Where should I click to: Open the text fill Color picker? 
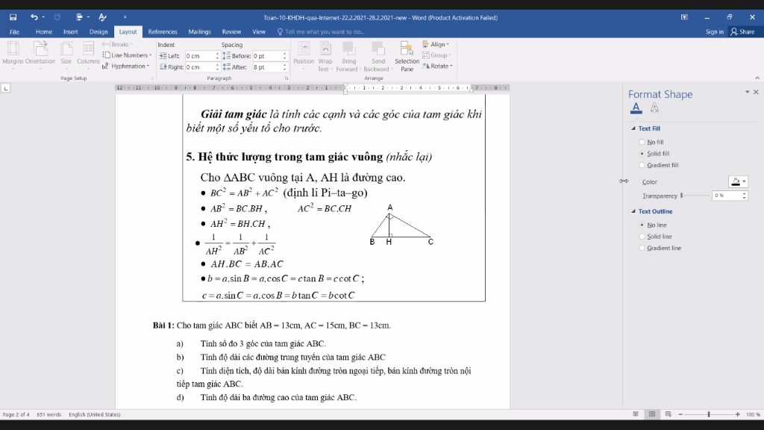(x=738, y=182)
